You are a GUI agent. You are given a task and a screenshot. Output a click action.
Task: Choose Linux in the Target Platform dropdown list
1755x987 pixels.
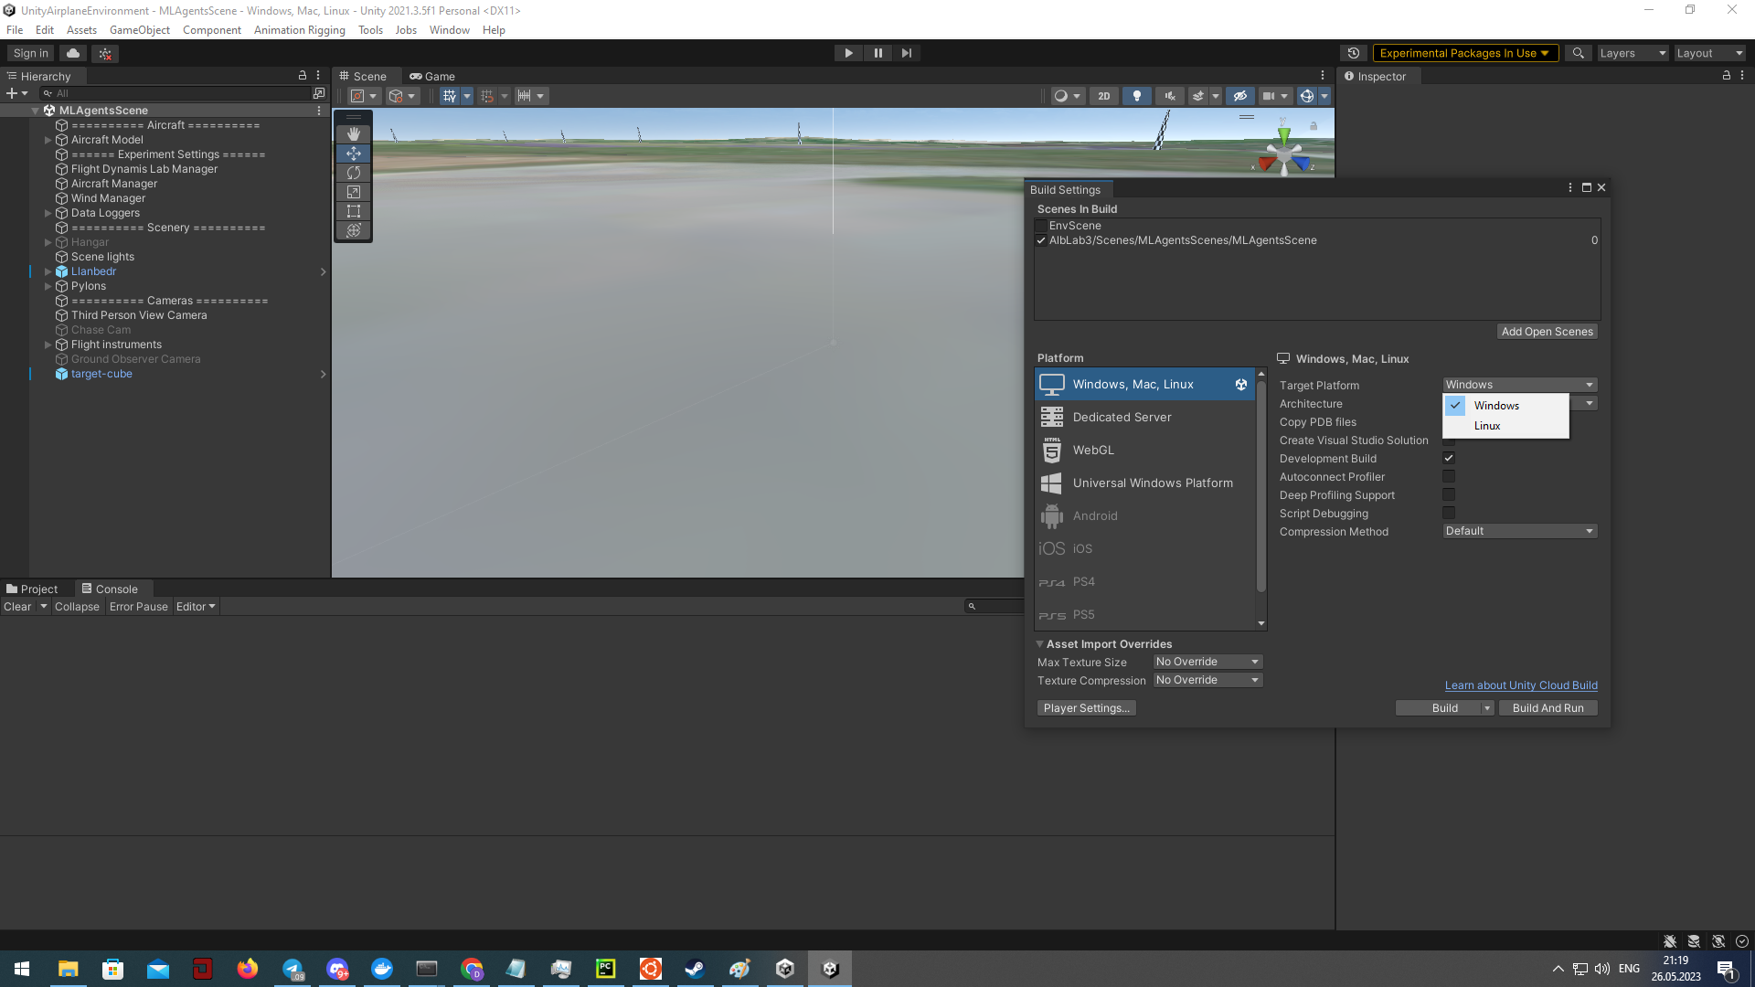click(1505, 426)
